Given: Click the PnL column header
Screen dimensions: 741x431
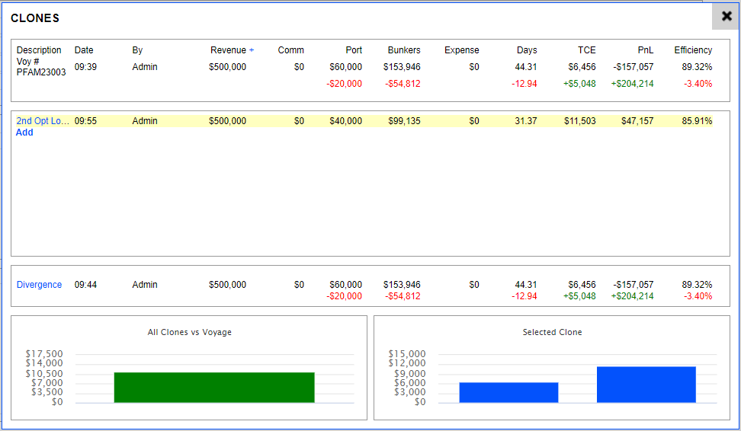Looking at the screenshot, I should (x=645, y=50).
